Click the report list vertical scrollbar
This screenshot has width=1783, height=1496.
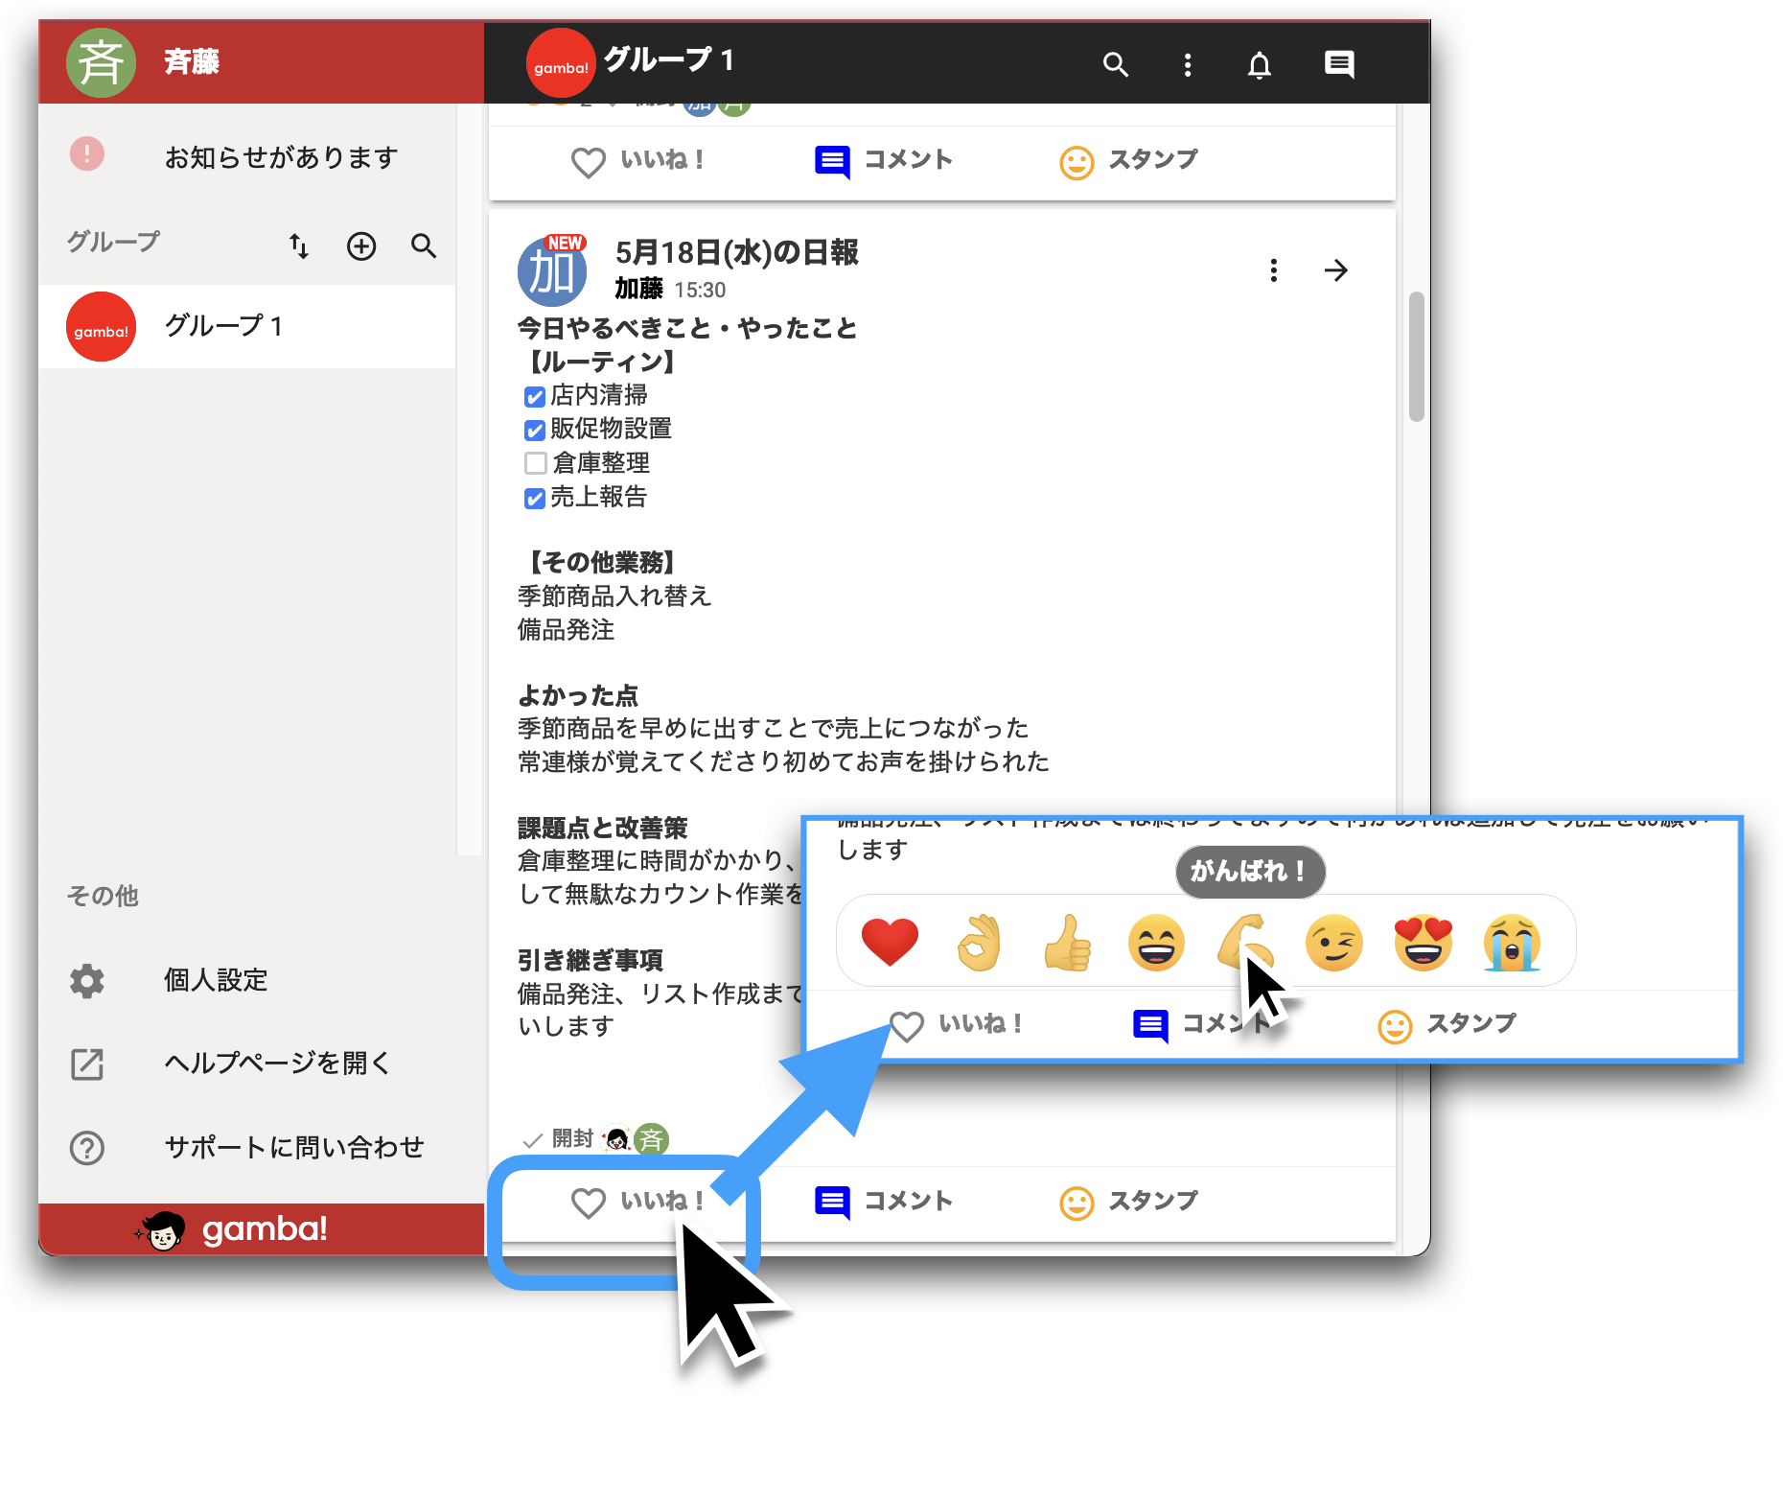[1416, 356]
